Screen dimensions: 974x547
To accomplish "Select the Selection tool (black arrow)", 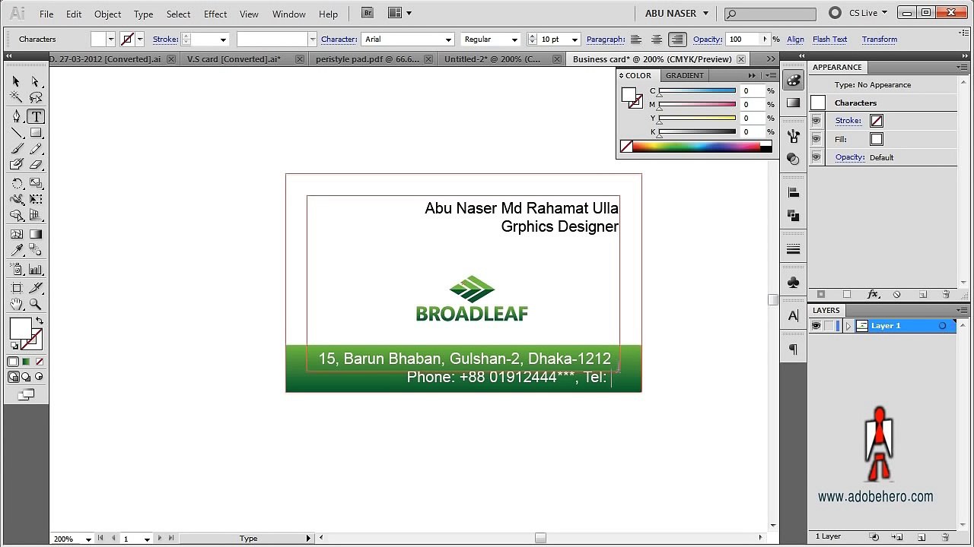I will (16, 81).
